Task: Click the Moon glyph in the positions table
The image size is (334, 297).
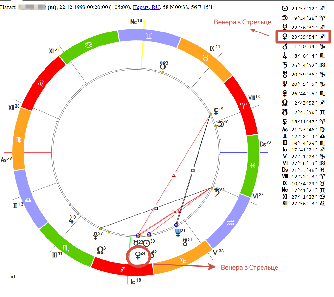Action: click(285, 18)
